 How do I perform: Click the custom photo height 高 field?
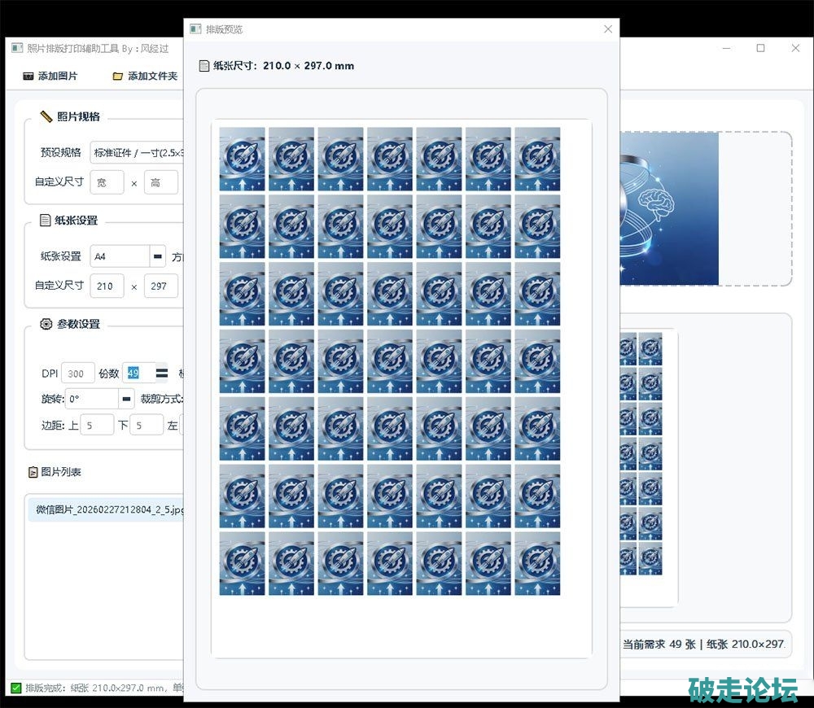(x=160, y=182)
